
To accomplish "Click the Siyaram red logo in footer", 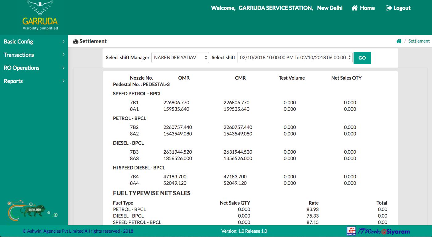I will click(351, 231).
